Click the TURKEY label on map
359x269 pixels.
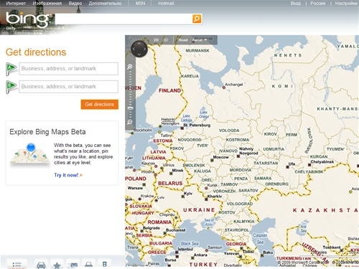click(203, 265)
